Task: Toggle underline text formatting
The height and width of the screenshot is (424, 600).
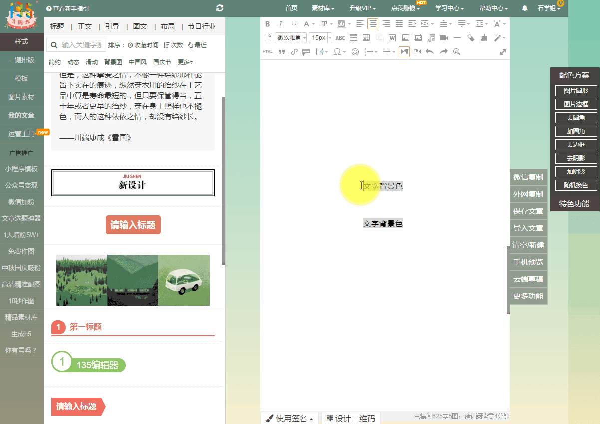Action: point(294,24)
